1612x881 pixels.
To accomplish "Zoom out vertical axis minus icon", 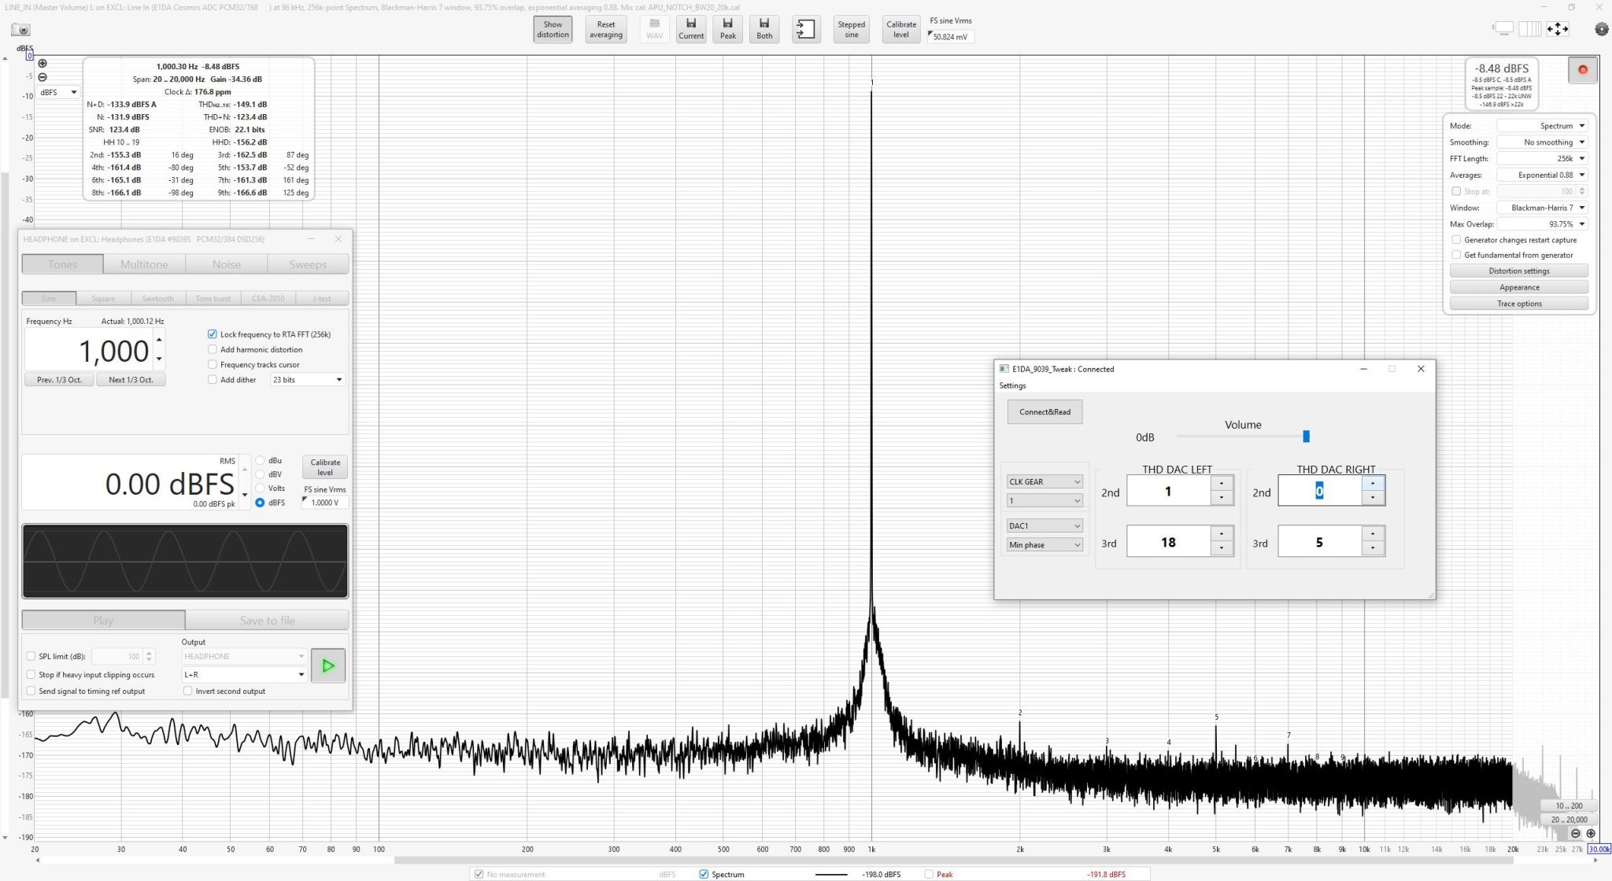I will 43,77.
